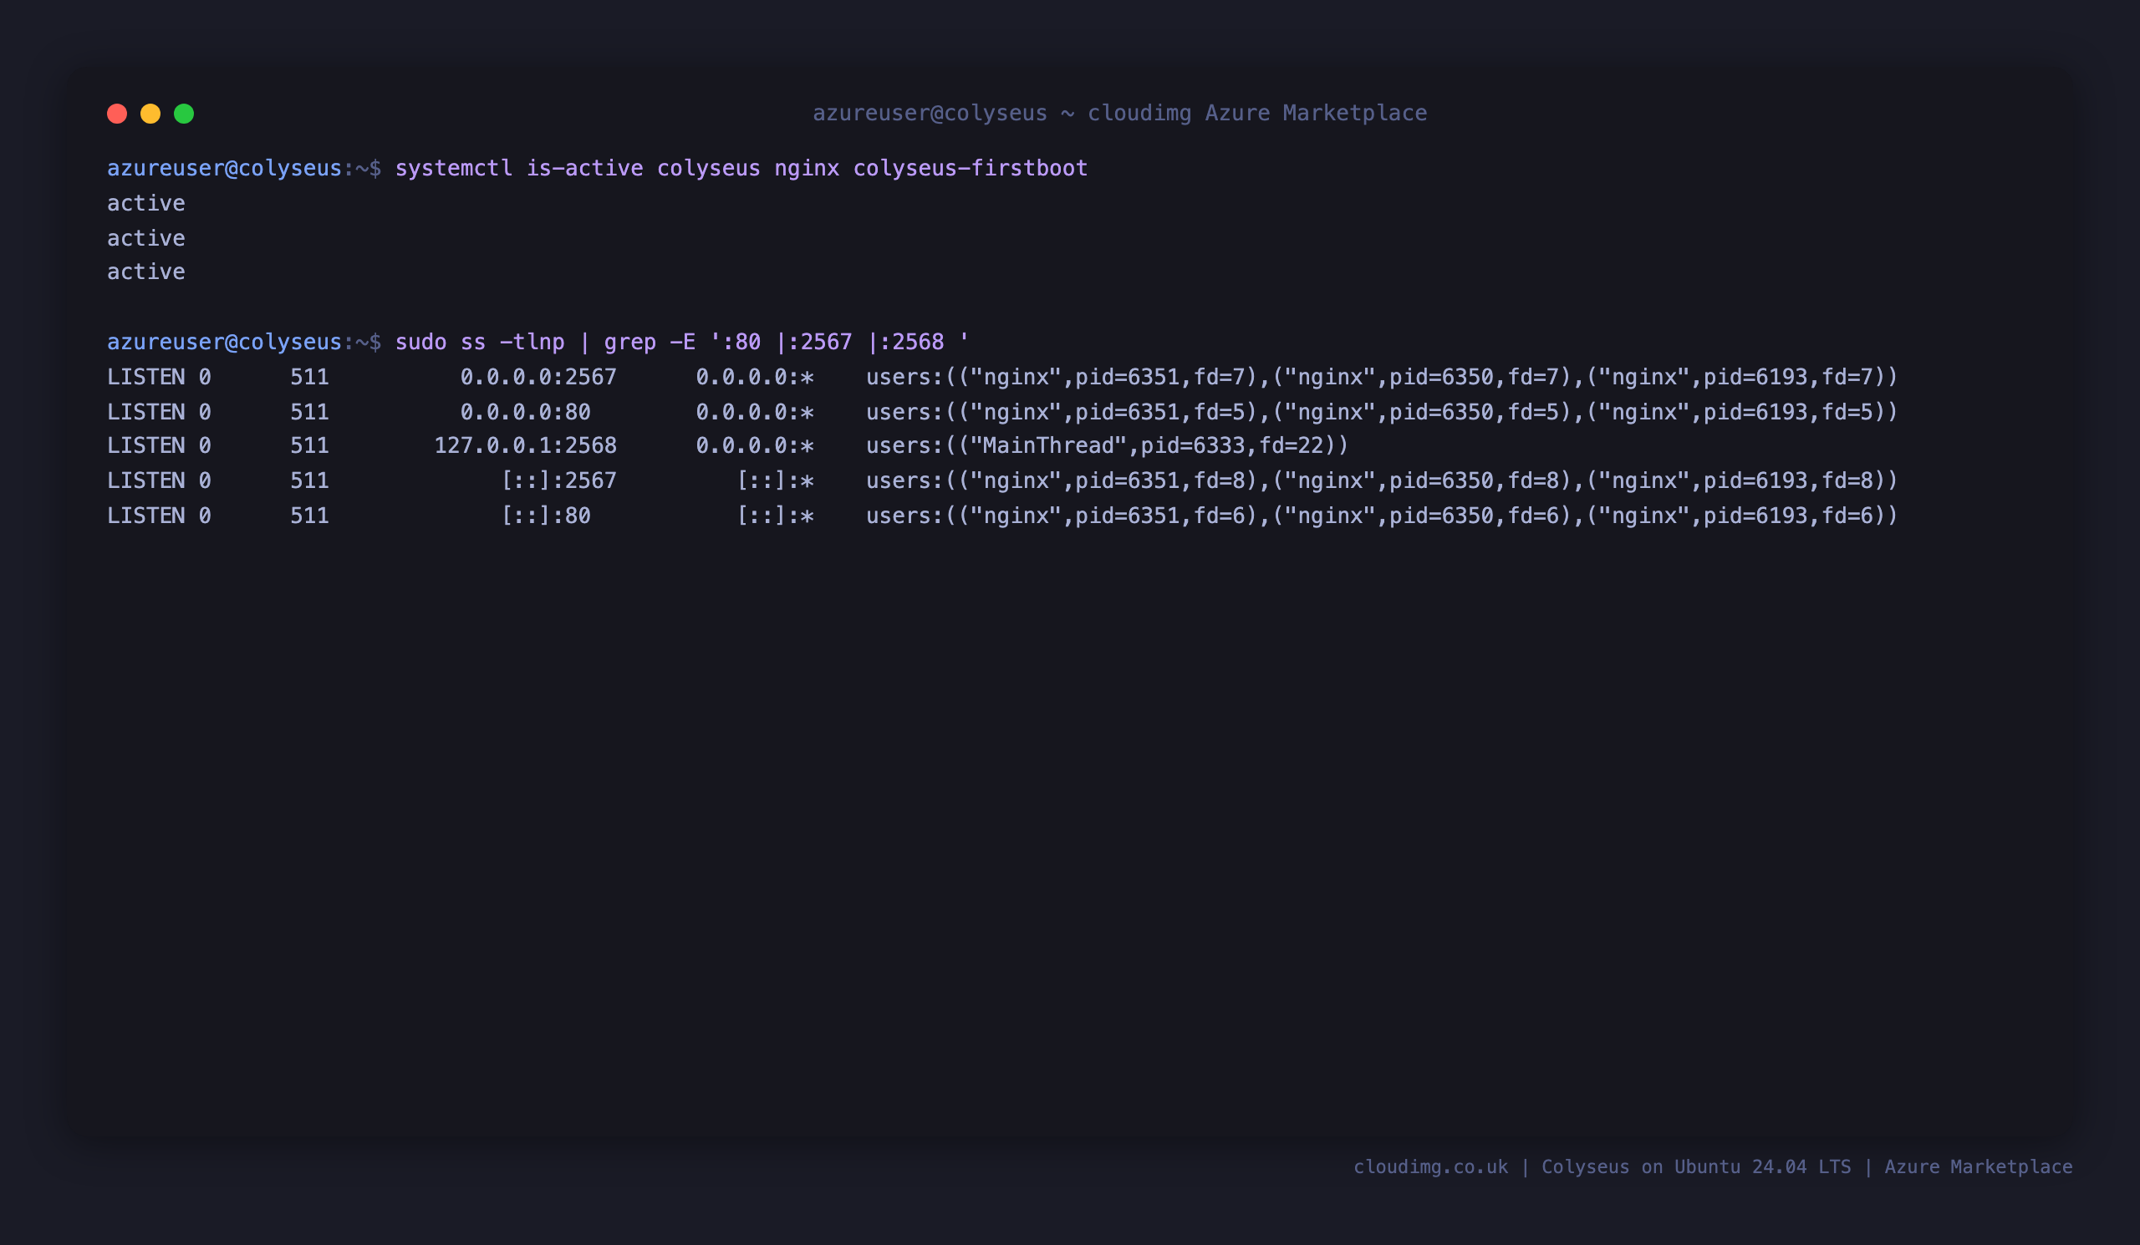The width and height of the screenshot is (2140, 1245).
Task: Click 'LISTEN' on the 127.0.0.1:2568 row
Action: (146, 445)
